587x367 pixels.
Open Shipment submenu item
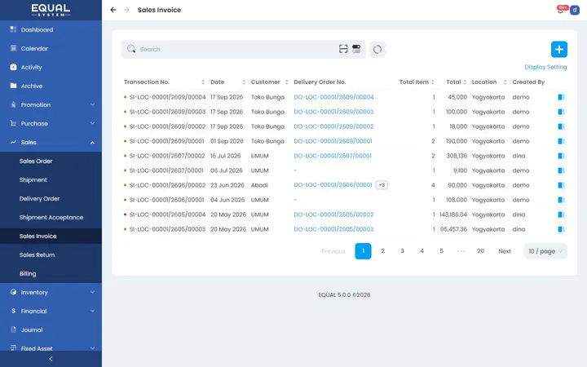coord(51,179)
